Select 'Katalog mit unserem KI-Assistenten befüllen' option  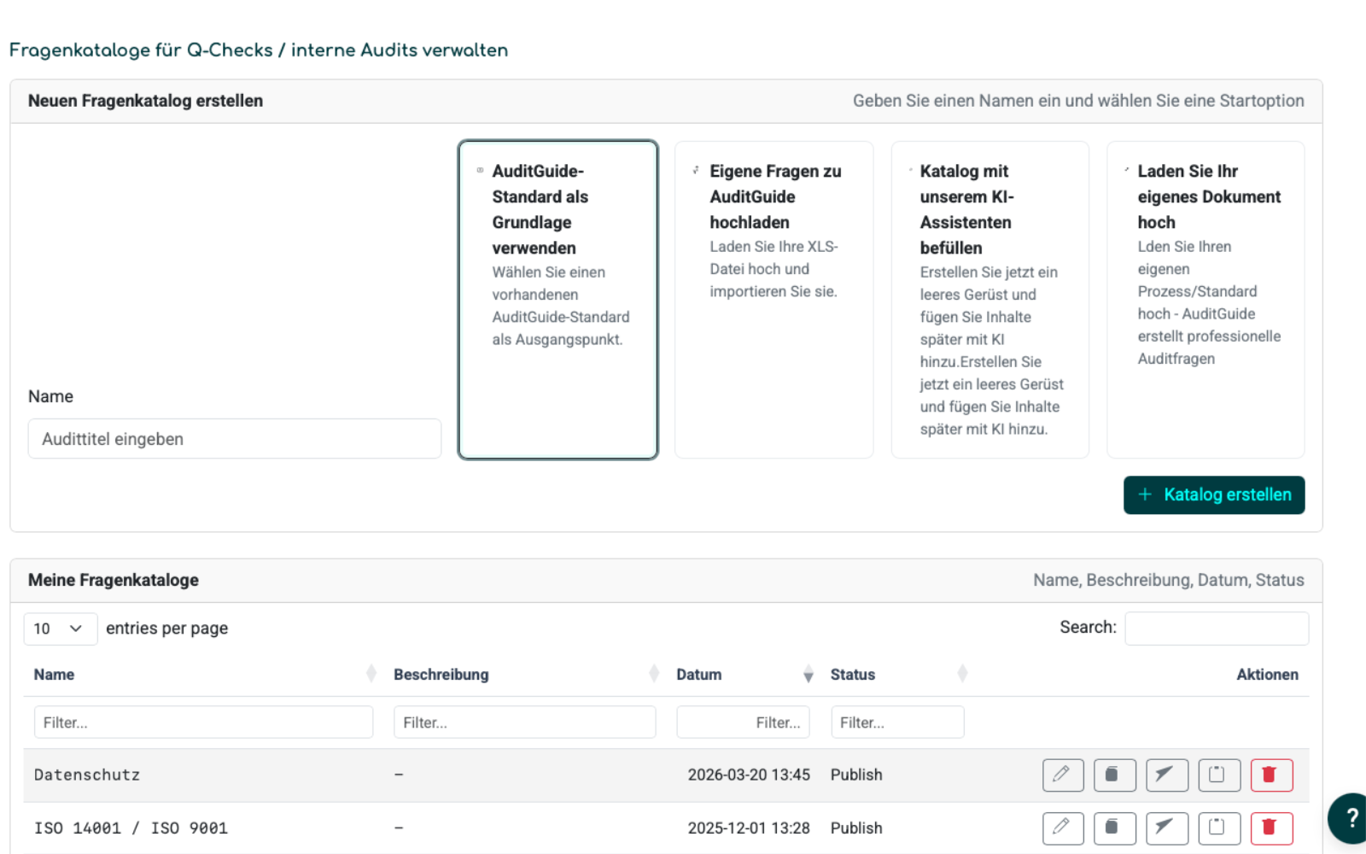tap(989, 300)
